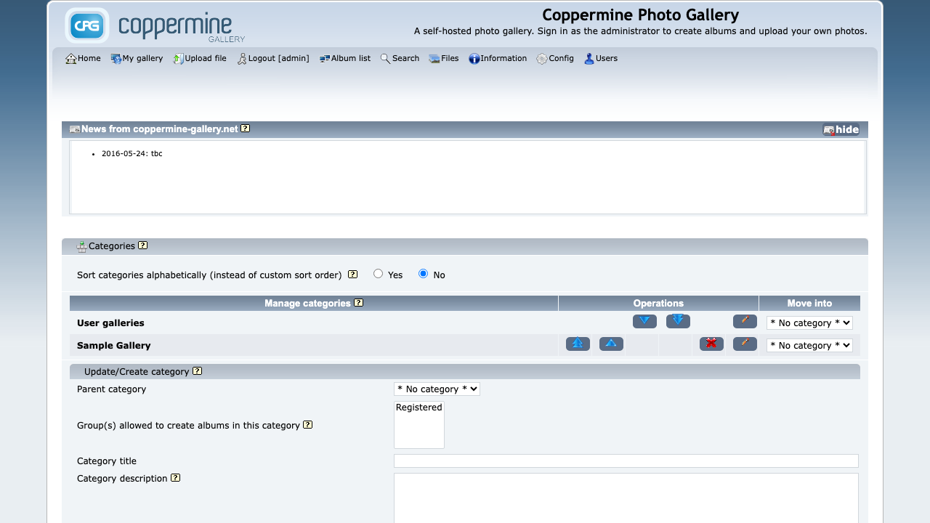Move Sample Gallery up one position
This screenshot has height=523, width=930.
point(611,344)
